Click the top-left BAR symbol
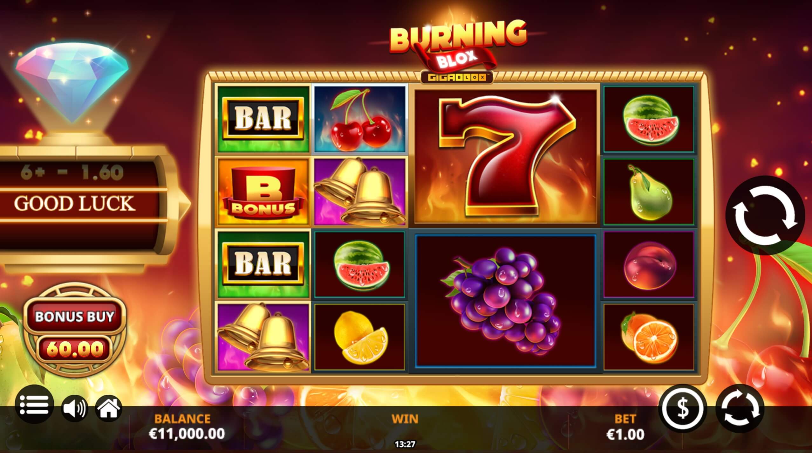 tap(263, 119)
